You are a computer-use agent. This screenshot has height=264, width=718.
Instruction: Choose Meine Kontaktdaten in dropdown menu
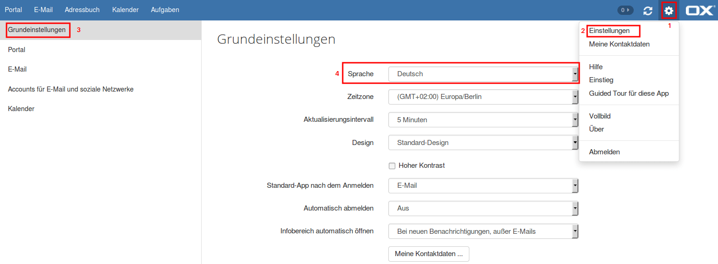[x=619, y=44]
